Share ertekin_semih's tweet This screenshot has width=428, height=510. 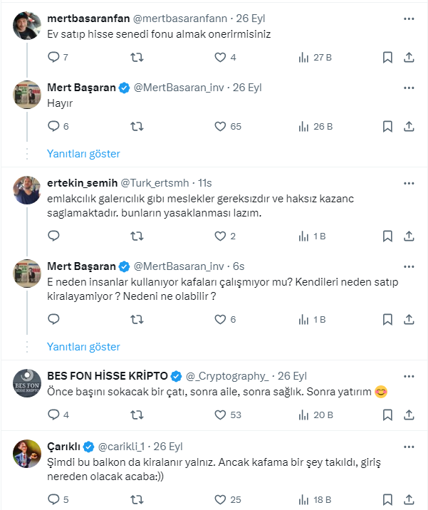click(409, 236)
